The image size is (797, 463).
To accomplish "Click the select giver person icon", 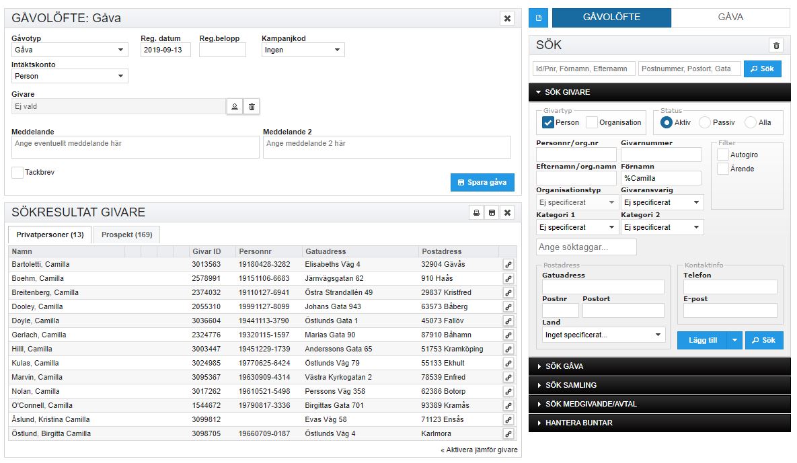I will [234, 107].
